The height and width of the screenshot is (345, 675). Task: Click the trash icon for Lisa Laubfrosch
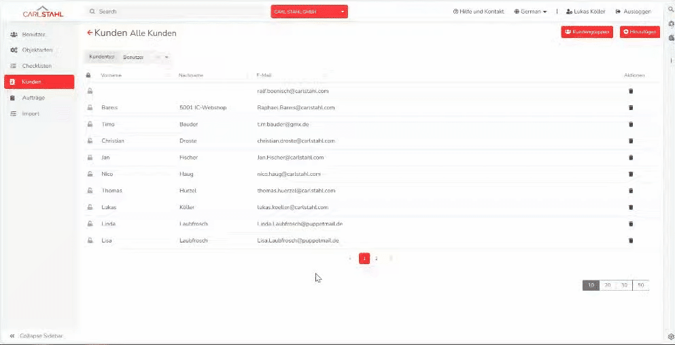coord(630,240)
